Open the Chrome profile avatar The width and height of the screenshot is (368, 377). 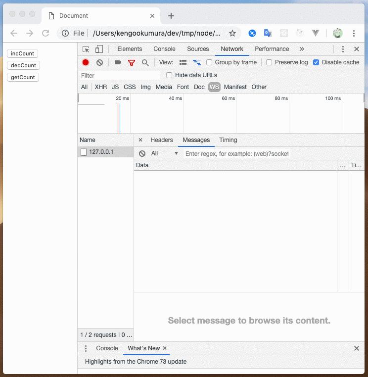tap(337, 33)
